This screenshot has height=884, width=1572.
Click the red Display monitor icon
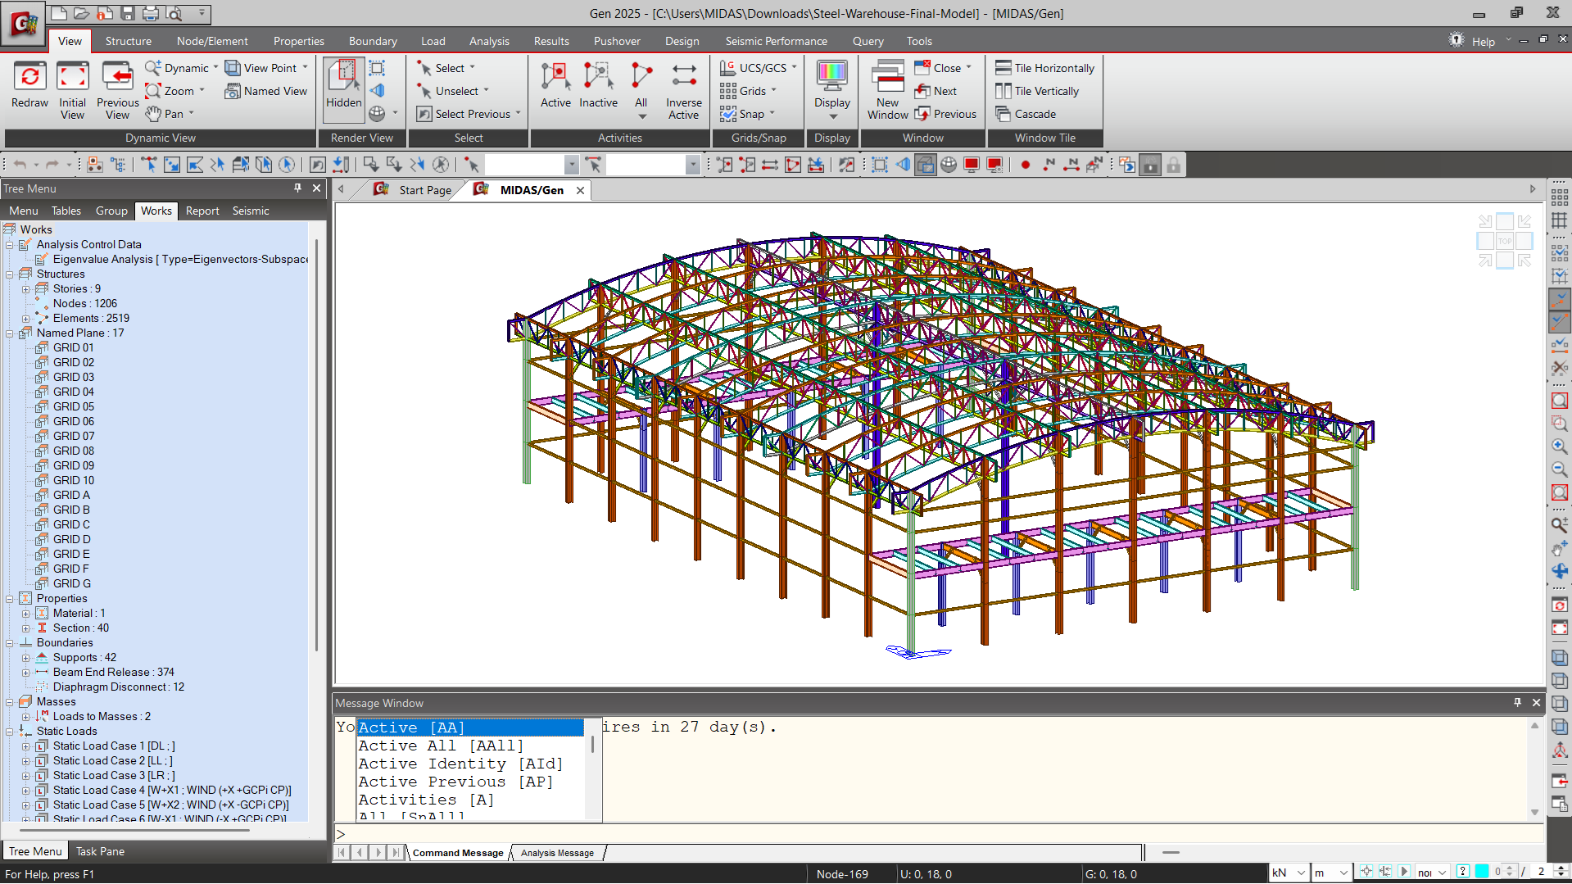tap(972, 165)
